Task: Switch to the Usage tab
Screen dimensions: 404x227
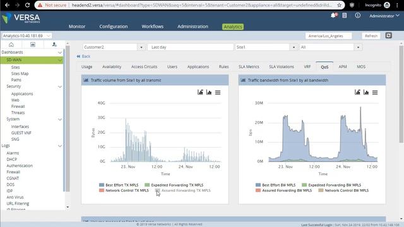Action: (86, 67)
